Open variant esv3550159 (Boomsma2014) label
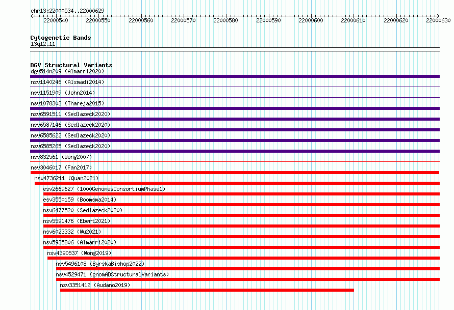 [80, 200]
